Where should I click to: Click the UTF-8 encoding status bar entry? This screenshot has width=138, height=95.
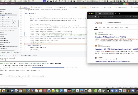pyautogui.click(x=114, y=87)
